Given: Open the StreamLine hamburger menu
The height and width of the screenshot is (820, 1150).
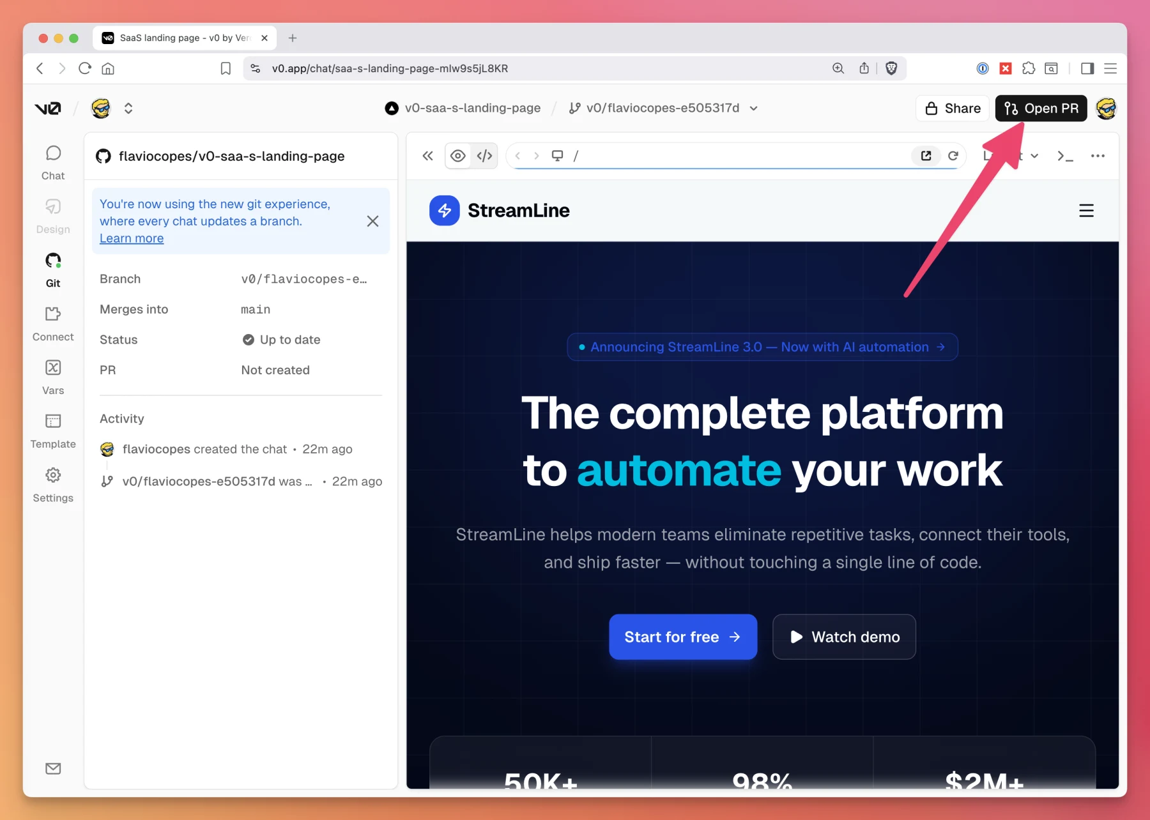Looking at the screenshot, I should click(1086, 211).
